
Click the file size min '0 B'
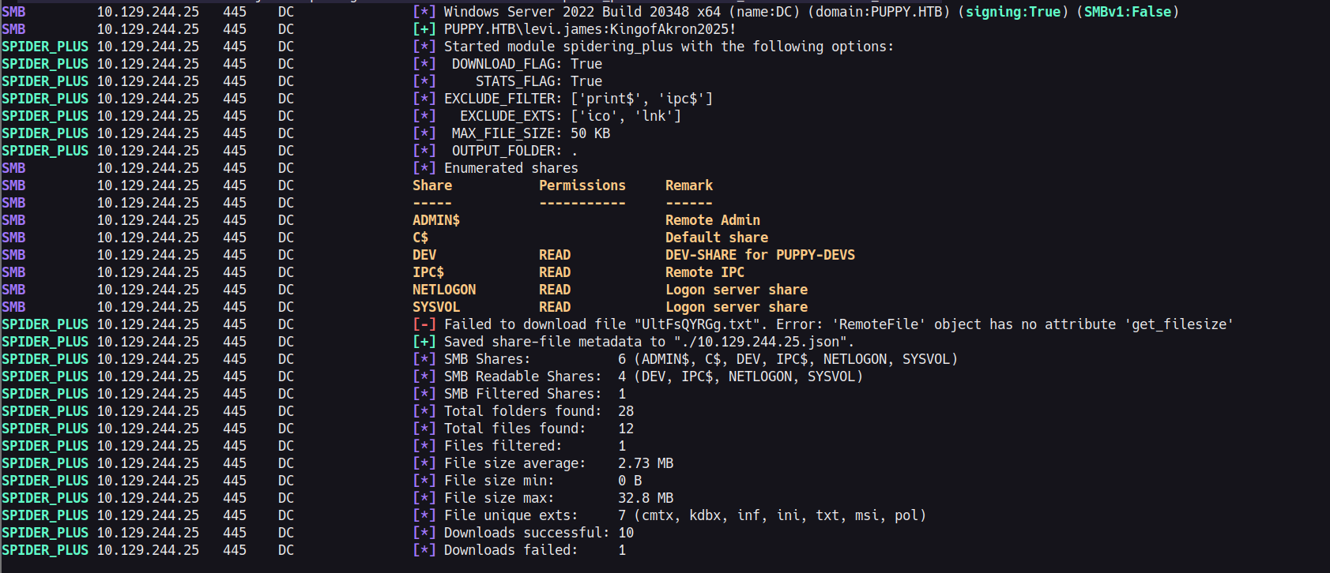[630, 481]
